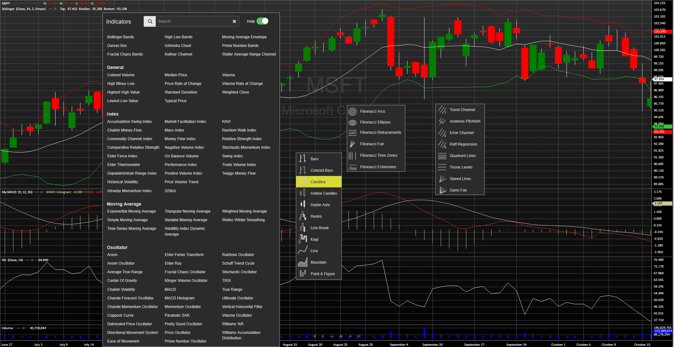674x347 pixels.
Task: Select the Error Channel tool
Action: click(x=460, y=133)
